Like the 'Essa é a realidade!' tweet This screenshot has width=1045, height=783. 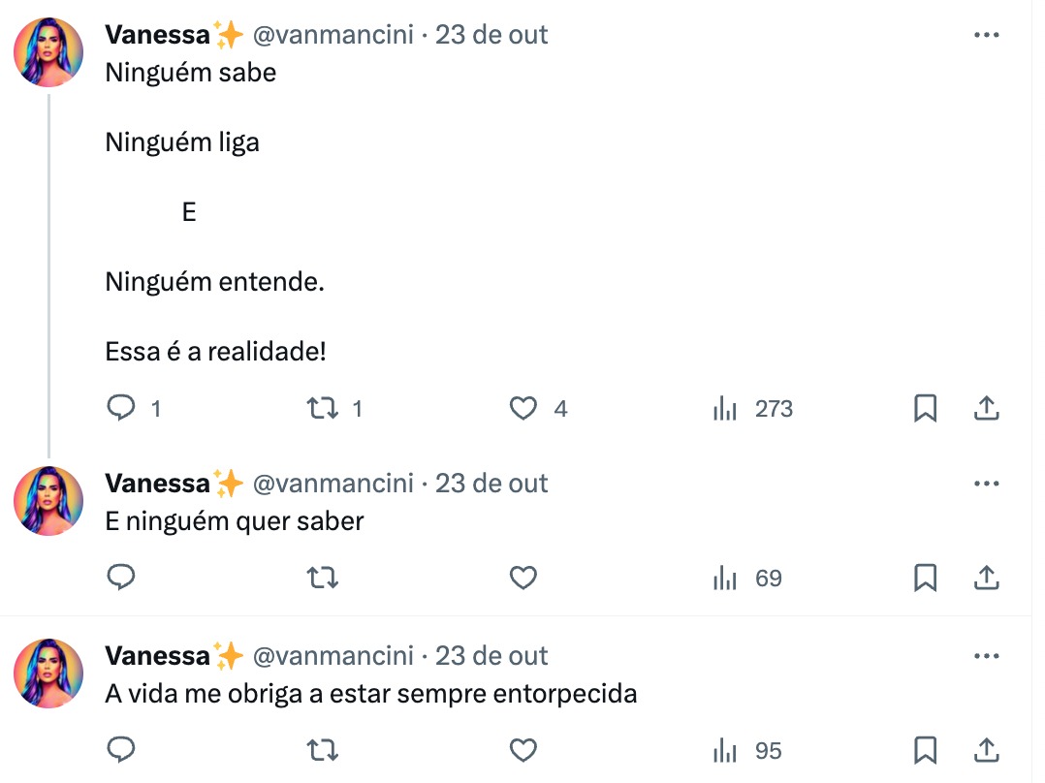point(523,409)
